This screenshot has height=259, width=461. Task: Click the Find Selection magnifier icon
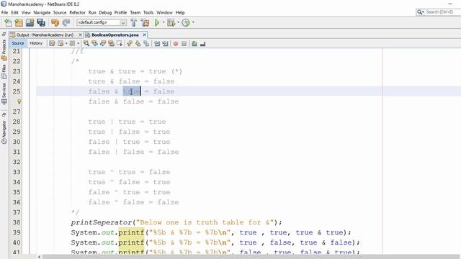point(86,43)
